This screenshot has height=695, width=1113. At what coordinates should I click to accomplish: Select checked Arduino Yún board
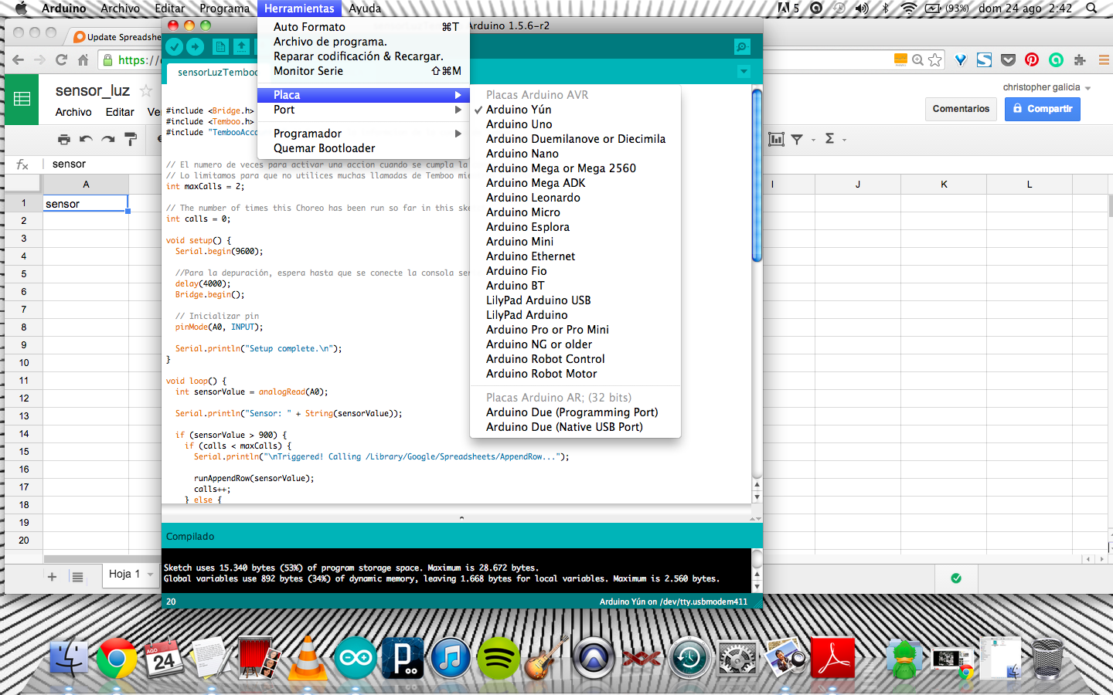575,110
